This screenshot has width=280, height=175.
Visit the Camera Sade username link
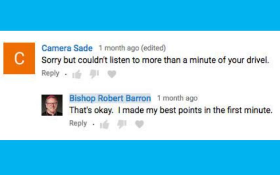pos(67,48)
